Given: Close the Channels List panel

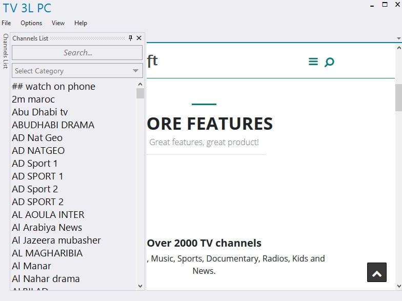Looking at the screenshot, I should [139, 38].
